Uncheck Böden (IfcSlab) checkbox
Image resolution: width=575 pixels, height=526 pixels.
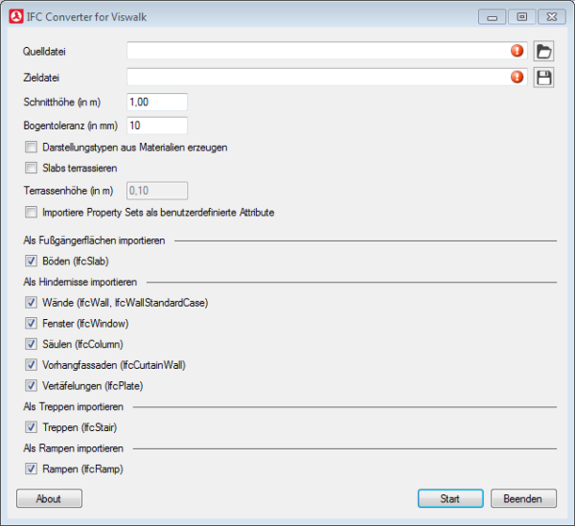[32, 261]
